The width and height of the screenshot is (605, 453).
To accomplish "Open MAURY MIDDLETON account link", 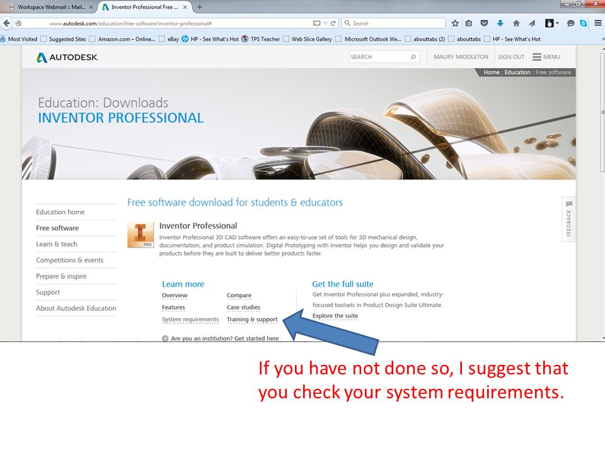I will (x=461, y=57).
